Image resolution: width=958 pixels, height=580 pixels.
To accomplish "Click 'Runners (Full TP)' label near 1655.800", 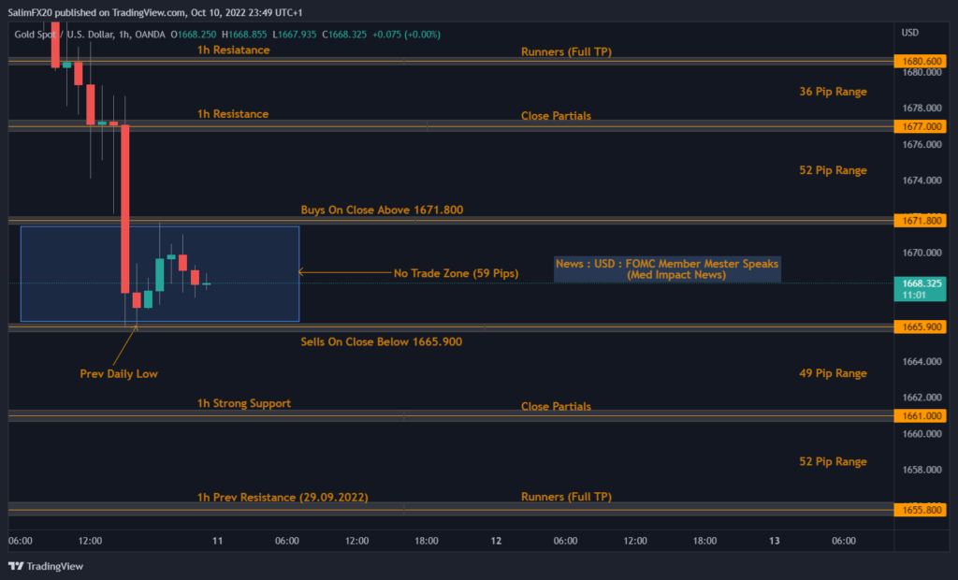I will click(566, 497).
